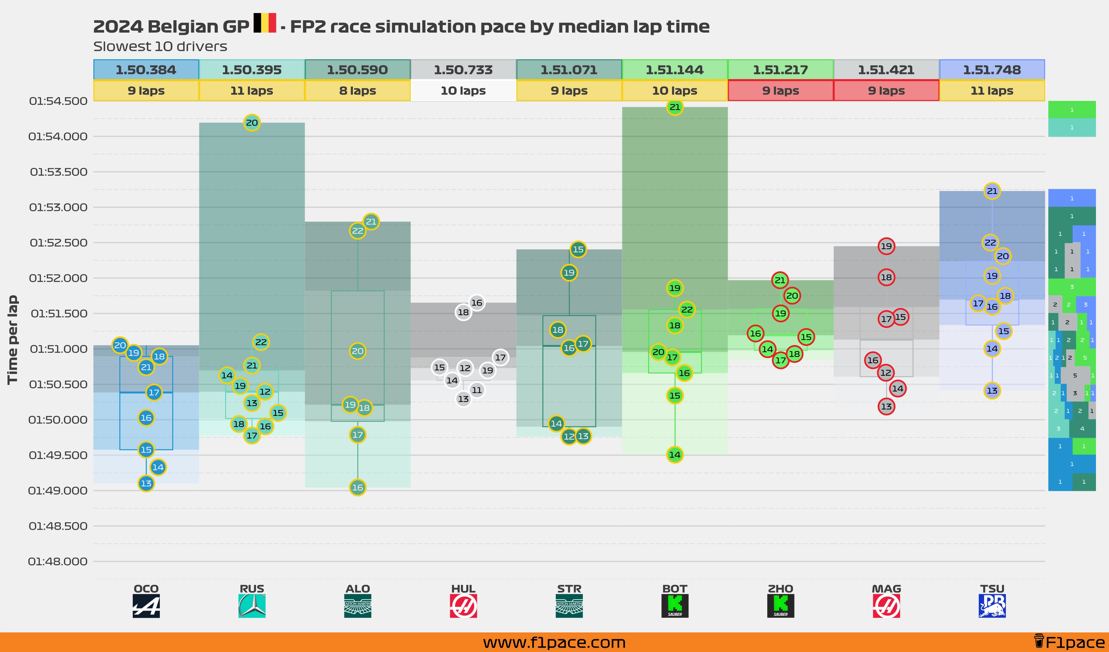Click the Time per lap axis title

tap(12, 340)
